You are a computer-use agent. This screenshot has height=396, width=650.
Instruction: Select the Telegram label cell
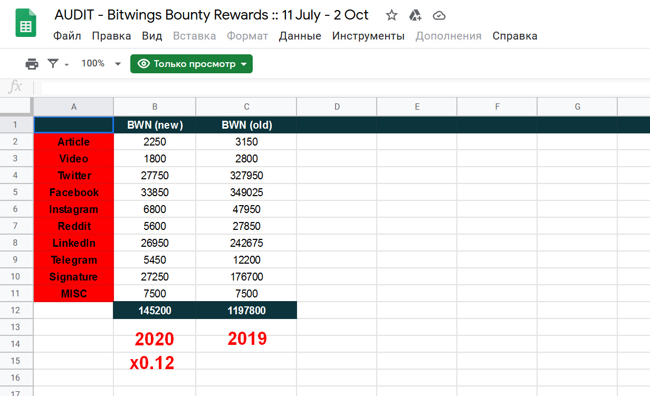[x=74, y=260]
